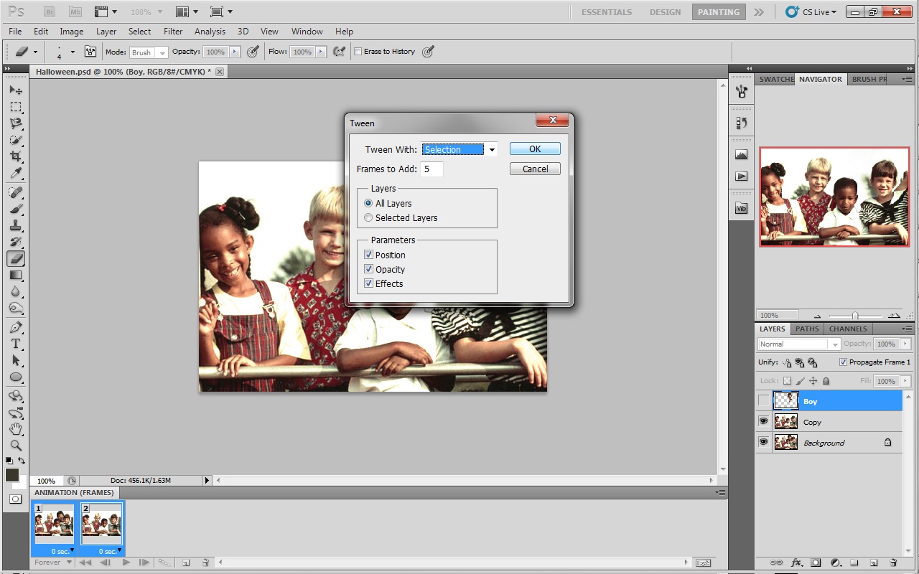The width and height of the screenshot is (919, 574).
Task: Open the brush preset picker dropdown
Action: coord(73,52)
